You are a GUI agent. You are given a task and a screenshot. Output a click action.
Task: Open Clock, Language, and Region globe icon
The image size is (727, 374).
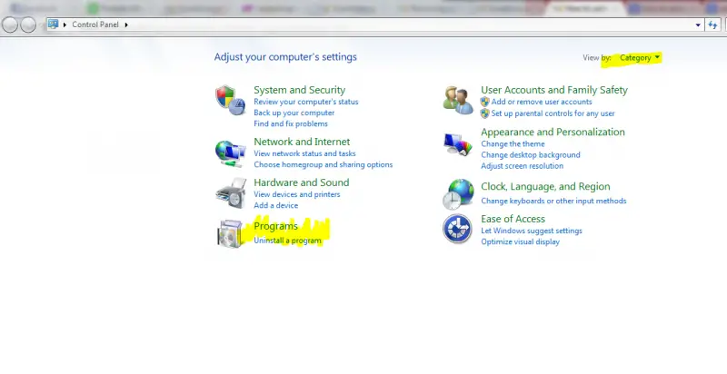pyautogui.click(x=458, y=194)
